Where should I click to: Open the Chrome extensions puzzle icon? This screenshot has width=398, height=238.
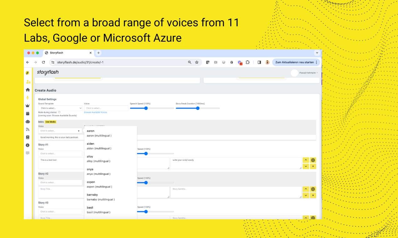(248, 62)
